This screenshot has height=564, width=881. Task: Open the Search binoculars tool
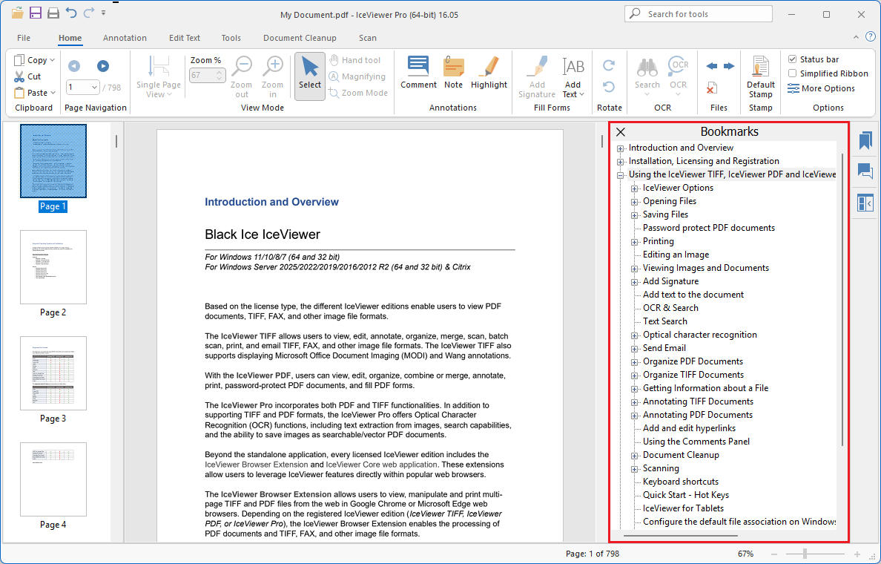tap(647, 76)
